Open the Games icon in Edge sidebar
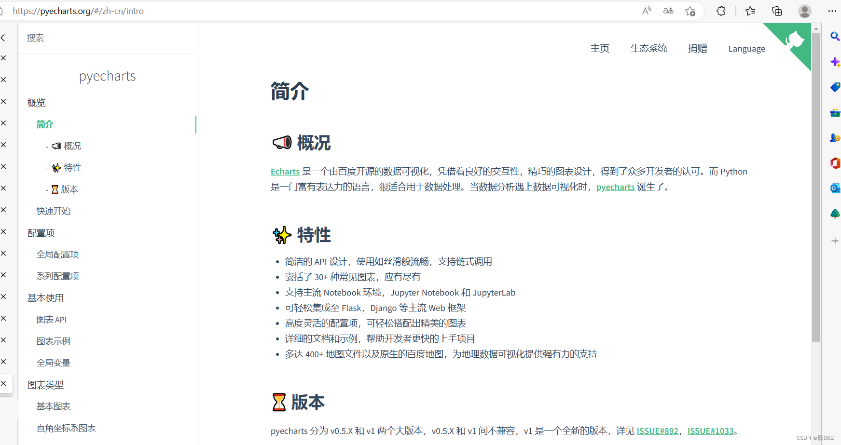841x445 pixels. pyautogui.click(x=835, y=138)
